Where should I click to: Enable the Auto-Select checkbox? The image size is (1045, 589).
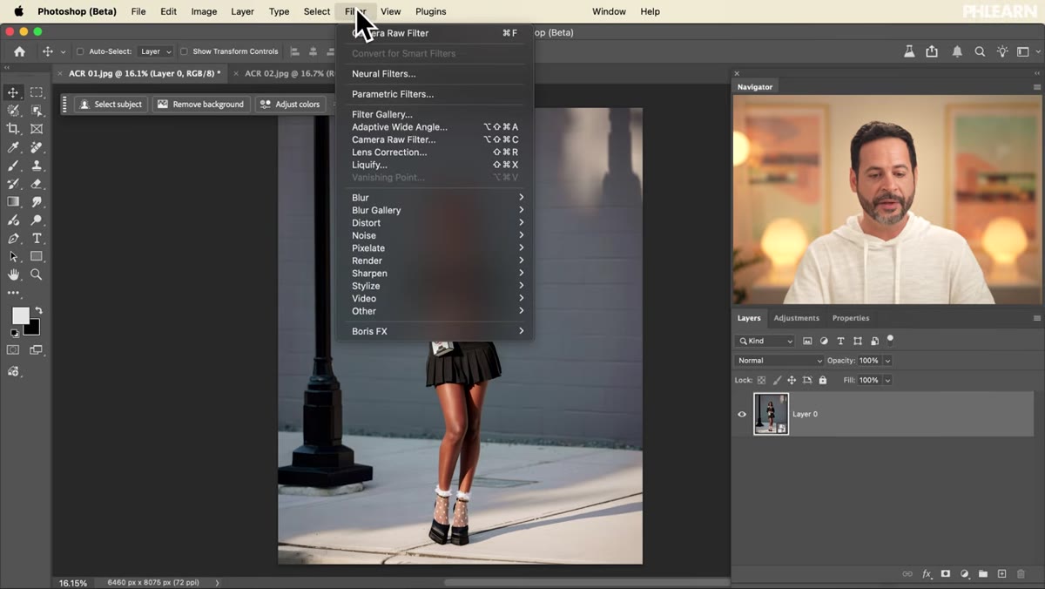80,51
